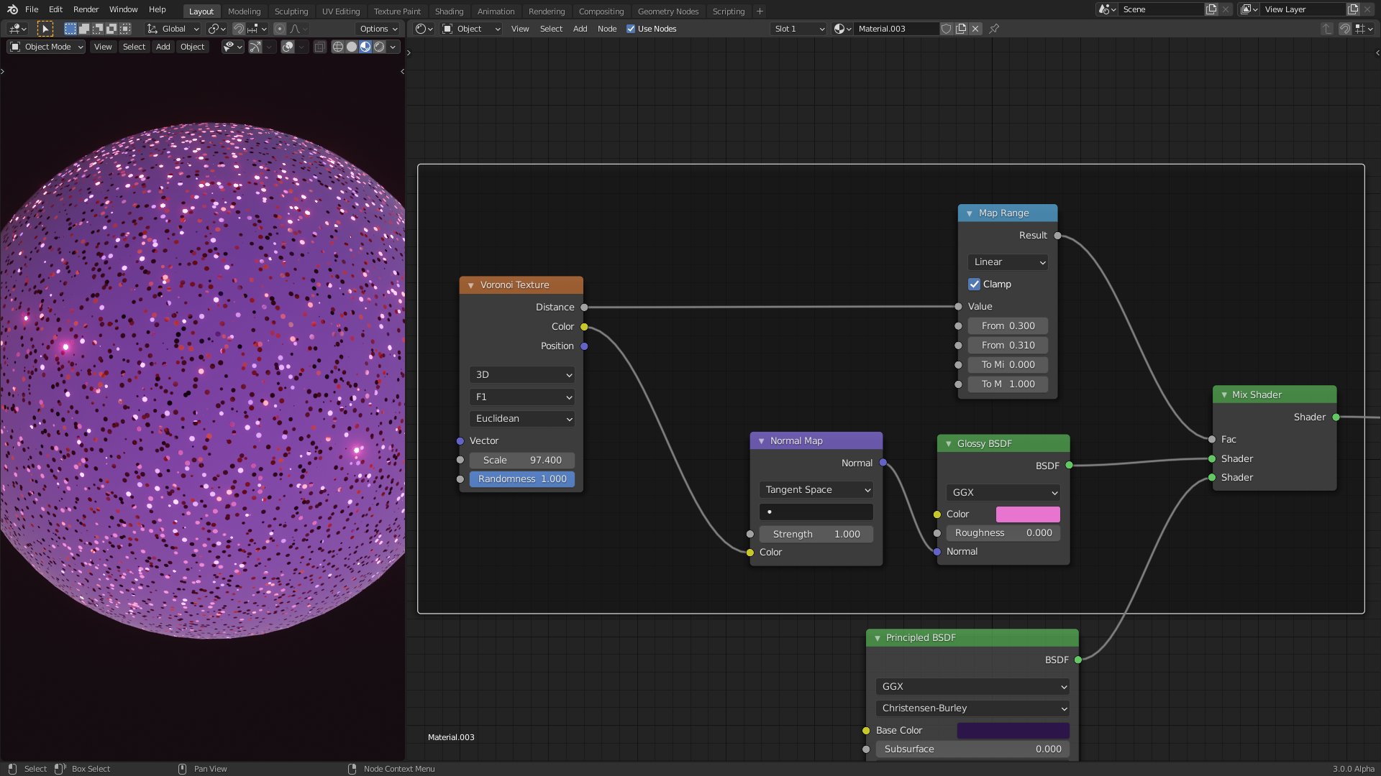
Task: Switch to the Shading workspace tab
Action: coord(449,11)
